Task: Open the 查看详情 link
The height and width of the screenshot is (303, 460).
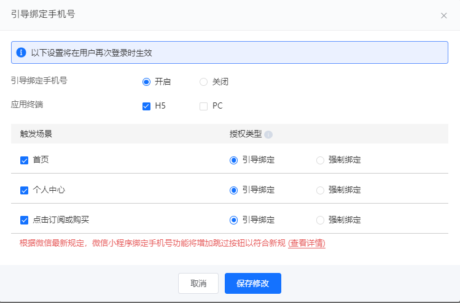Action: 307,243
